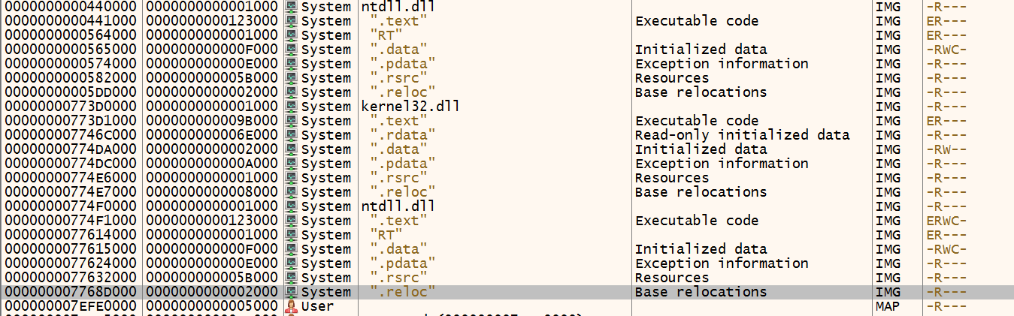Screen dimensions: 1014x316
Task: Click Executable code at 0000000000441000
Action: click(x=697, y=21)
